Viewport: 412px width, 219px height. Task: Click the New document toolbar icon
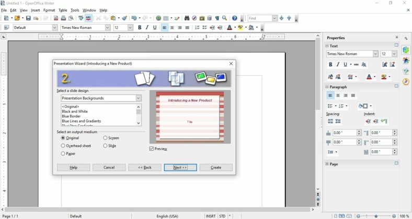(7, 18)
